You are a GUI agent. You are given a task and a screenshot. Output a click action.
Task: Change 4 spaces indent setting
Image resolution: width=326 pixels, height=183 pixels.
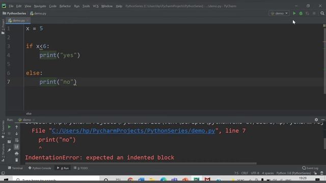268,173
